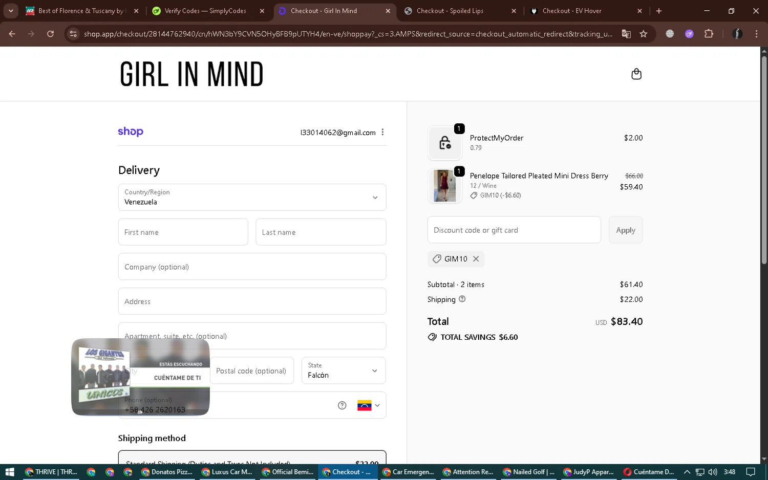Click the ProtectMyOrder lock thumbnail

click(x=444, y=143)
